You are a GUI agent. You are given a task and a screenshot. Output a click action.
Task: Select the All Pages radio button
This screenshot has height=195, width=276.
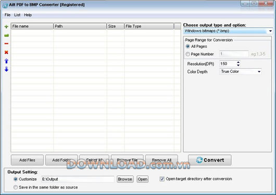pyautogui.click(x=187, y=46)
